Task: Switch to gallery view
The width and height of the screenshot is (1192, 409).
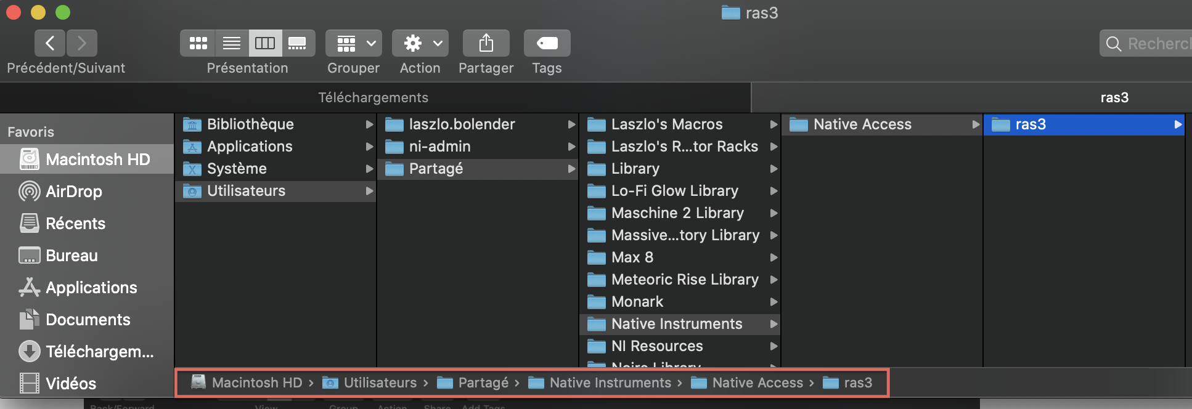Action: [x=298, y=43]
